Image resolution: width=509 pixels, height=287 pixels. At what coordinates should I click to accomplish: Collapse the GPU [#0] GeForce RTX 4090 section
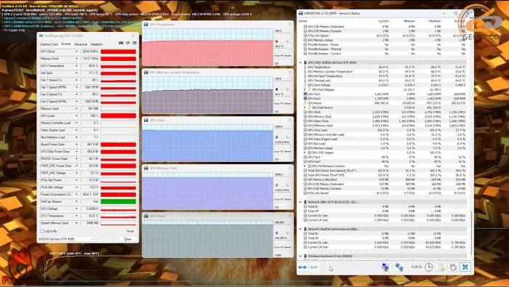coord(300,62)
